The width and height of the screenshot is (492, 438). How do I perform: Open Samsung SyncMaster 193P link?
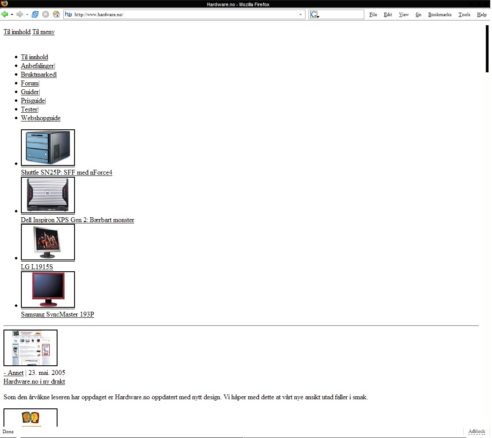point(58,314)
